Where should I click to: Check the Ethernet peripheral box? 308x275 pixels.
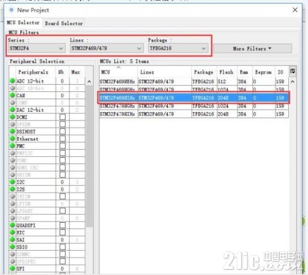point(62,139)
